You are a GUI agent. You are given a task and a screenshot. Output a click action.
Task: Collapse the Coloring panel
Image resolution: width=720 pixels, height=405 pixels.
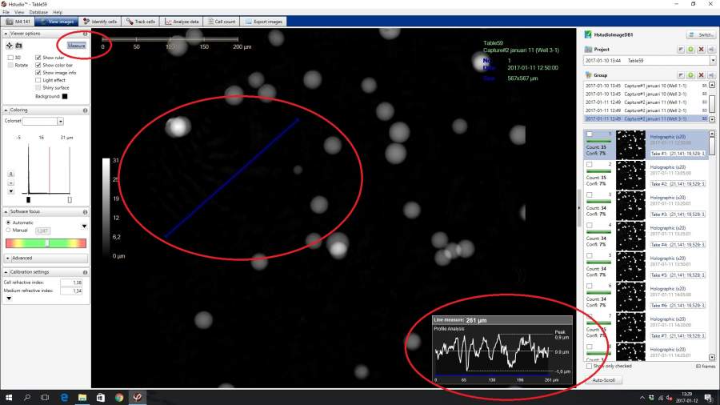click(x=6, y=110)
